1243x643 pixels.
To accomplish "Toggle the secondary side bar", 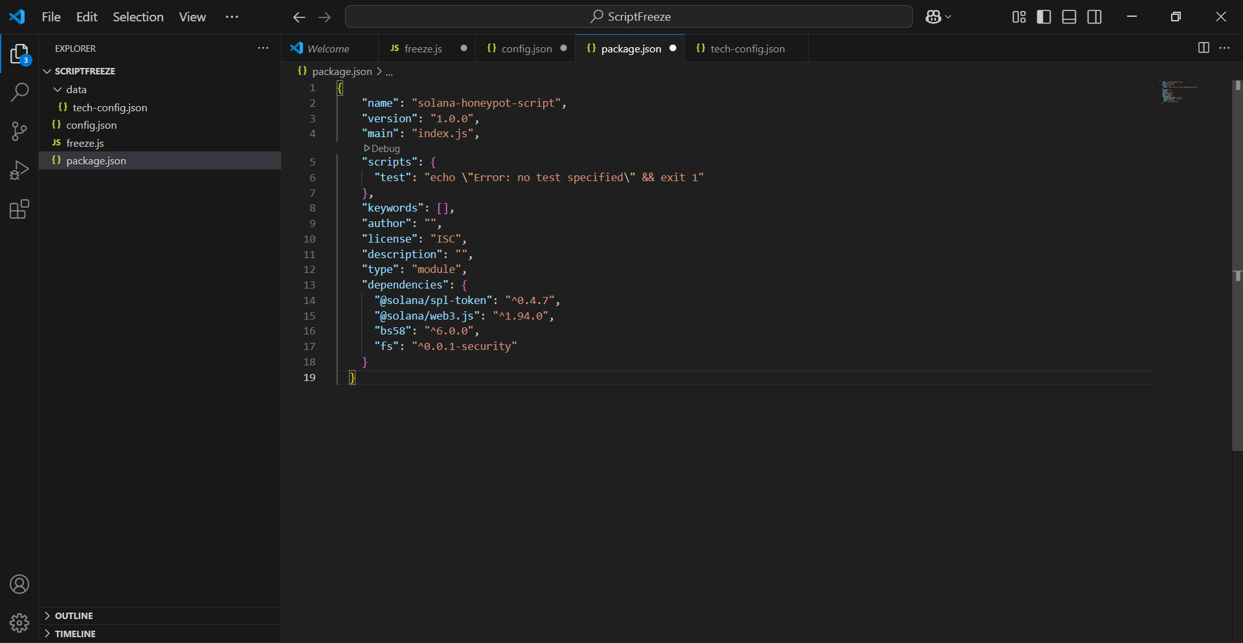I will pos(1095,17).
